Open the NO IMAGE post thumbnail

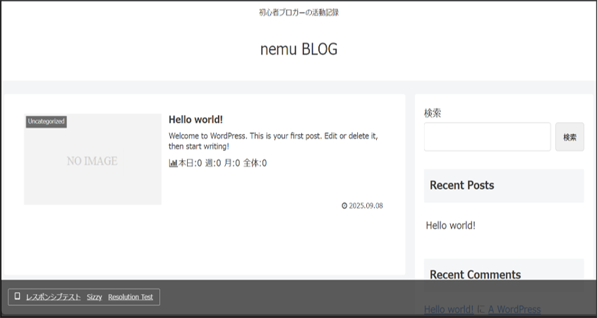(x=92, y=161)
